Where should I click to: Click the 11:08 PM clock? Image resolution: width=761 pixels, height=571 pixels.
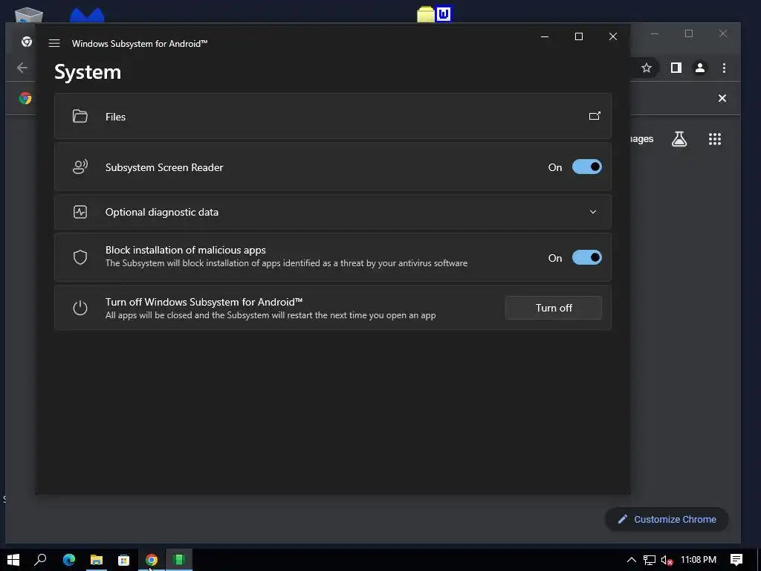(x=699, y=560)
